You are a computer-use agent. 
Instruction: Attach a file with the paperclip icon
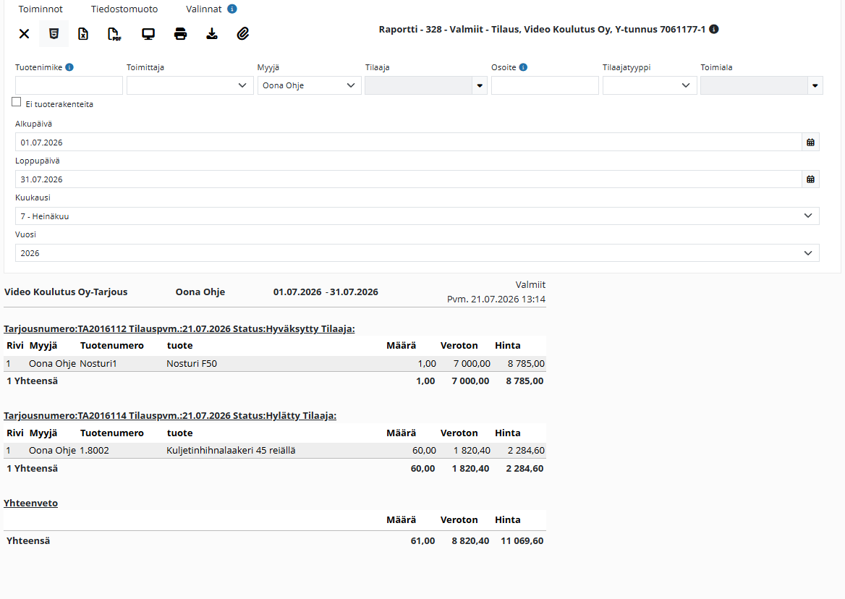(243, 34)
